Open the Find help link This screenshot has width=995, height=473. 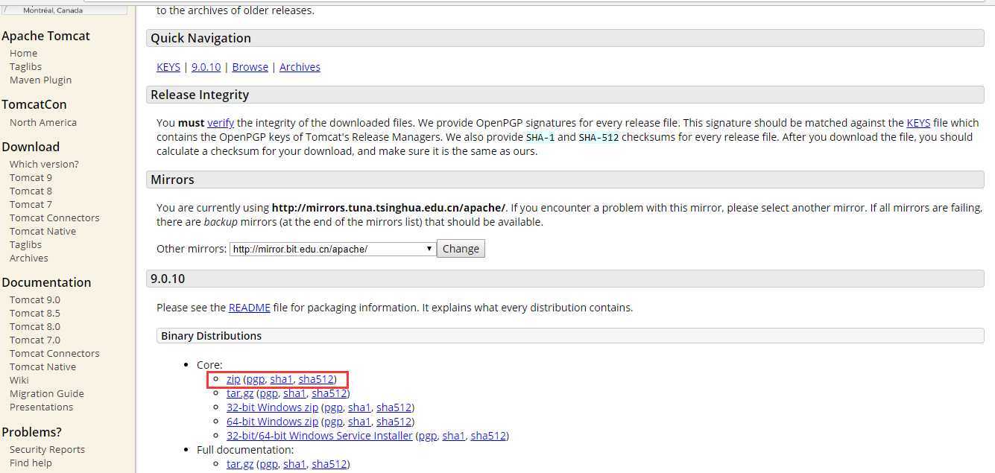click(31, 463)
